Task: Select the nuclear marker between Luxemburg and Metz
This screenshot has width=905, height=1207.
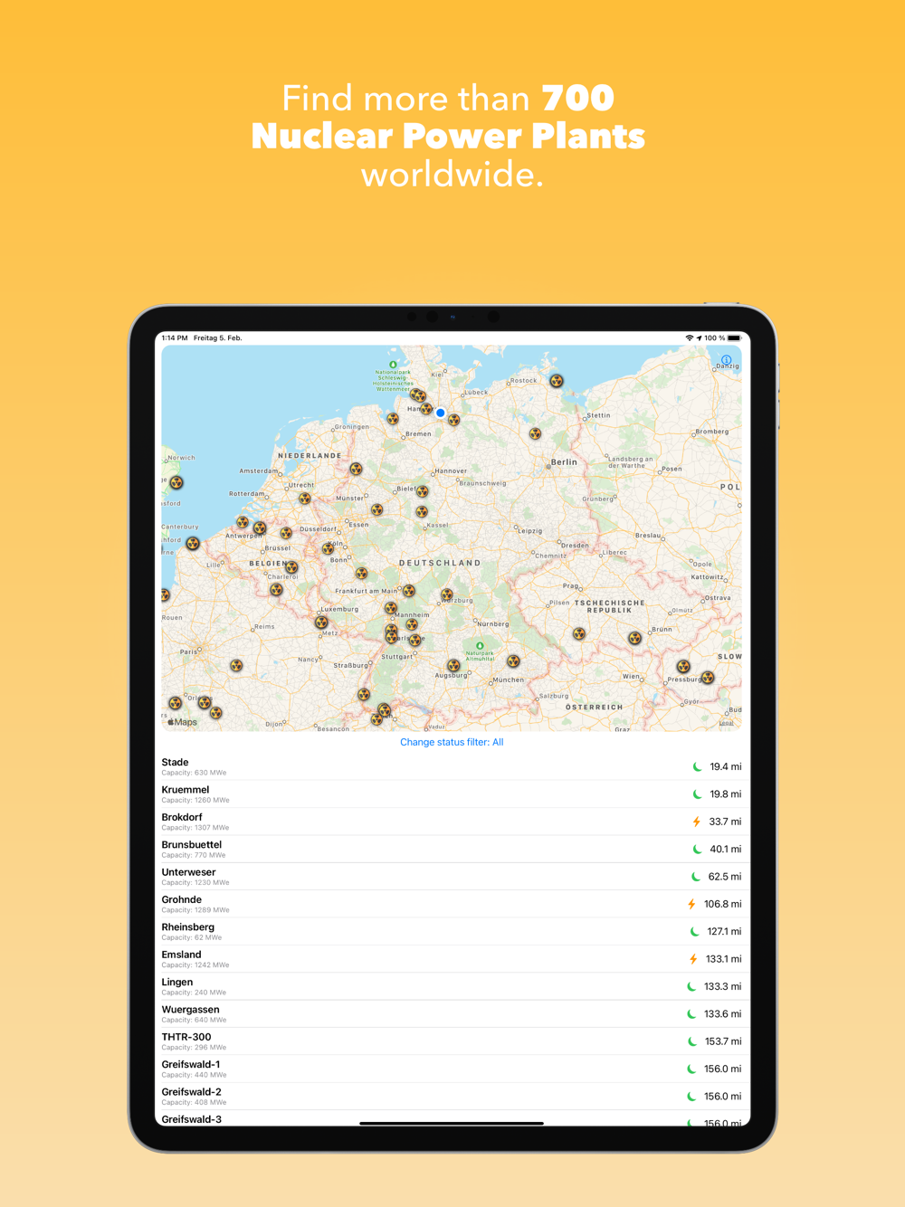Action: pos(321,623)
